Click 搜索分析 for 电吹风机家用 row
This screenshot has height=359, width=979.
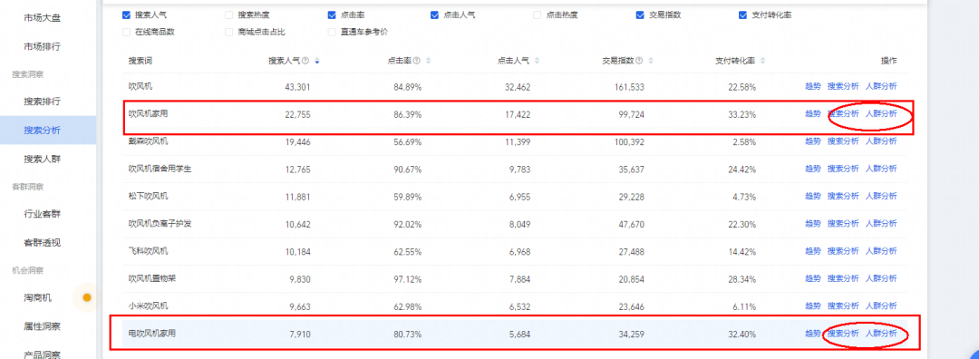pos(843,334)
